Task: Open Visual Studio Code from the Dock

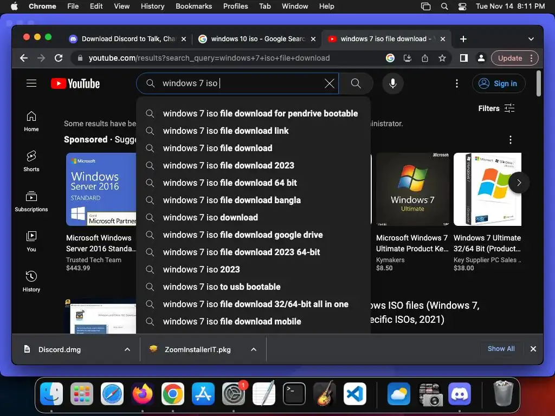Action: (x=356, y=394)
